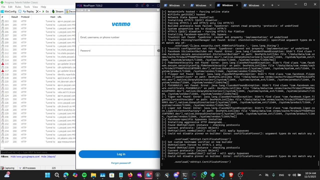Screen dimensions: 320x180
Task: Open a new terminal tab with plus
Action: (x=272, y=5)
